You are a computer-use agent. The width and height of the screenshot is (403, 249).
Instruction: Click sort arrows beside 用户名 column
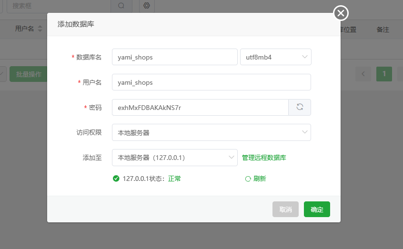pos(40,30)
